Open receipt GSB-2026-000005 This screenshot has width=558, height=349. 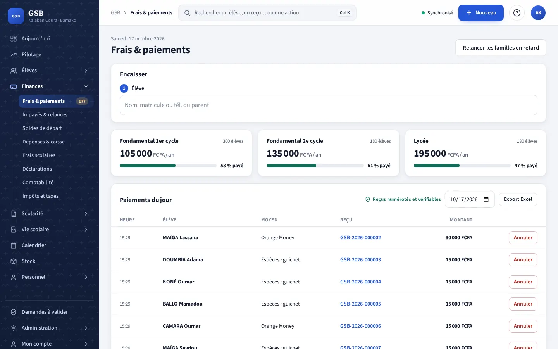click(x=360, y=304)
